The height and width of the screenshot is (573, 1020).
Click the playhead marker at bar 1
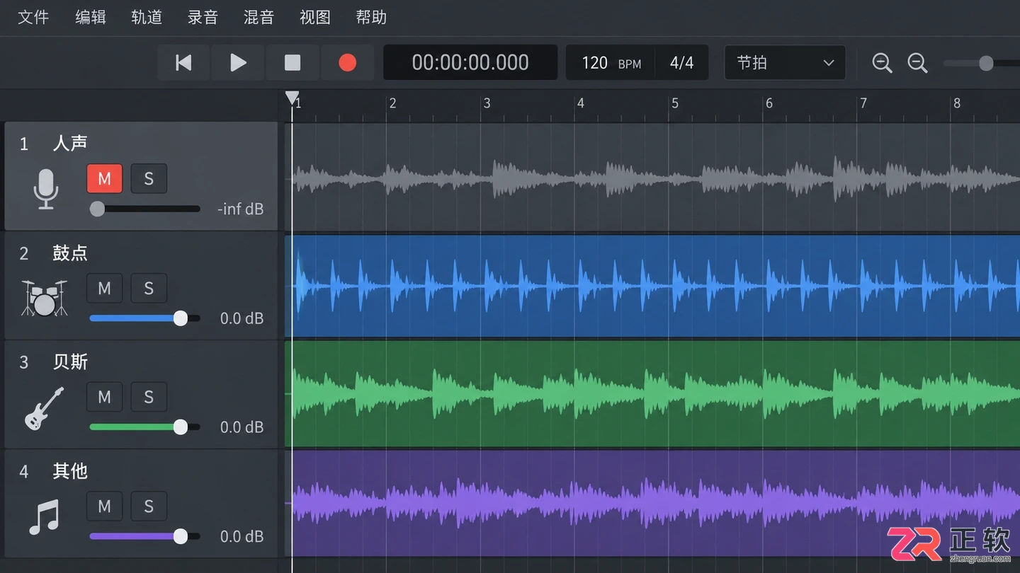tap(292, 97)
